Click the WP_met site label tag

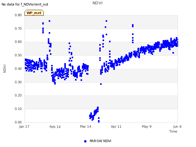tap(34, 13)
